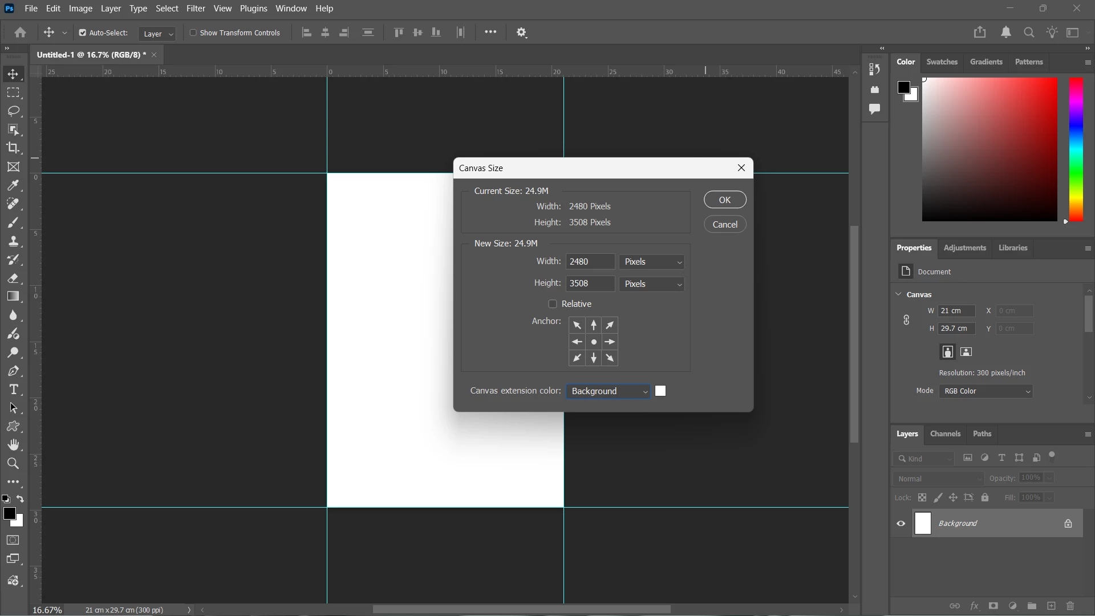The height and width of the screenshot is (616, 1095).
Task: Select the Lasso tool
Action: click(x=14, y=111)
